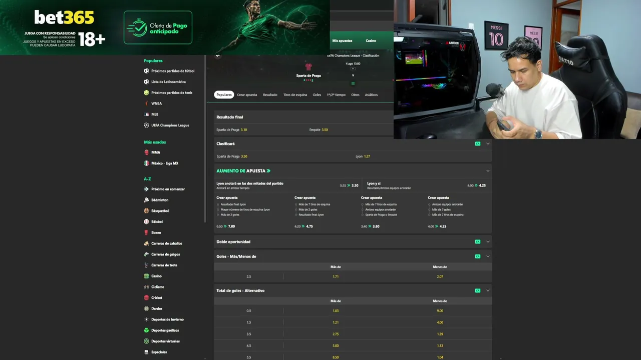The image size is (641, 360).
Task: Click the Deportes de invierno snowflake icon
Action: (x=146, y=319)
